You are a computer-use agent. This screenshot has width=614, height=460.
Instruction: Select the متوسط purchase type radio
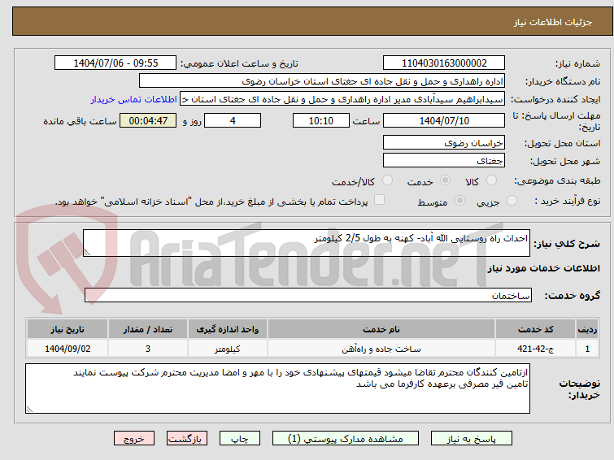click(x=459, y=201)
